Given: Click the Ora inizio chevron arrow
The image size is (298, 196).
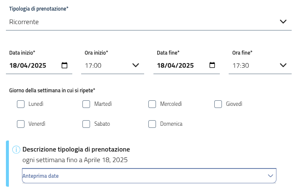Looking at the screenshot, I should point(136,65).
